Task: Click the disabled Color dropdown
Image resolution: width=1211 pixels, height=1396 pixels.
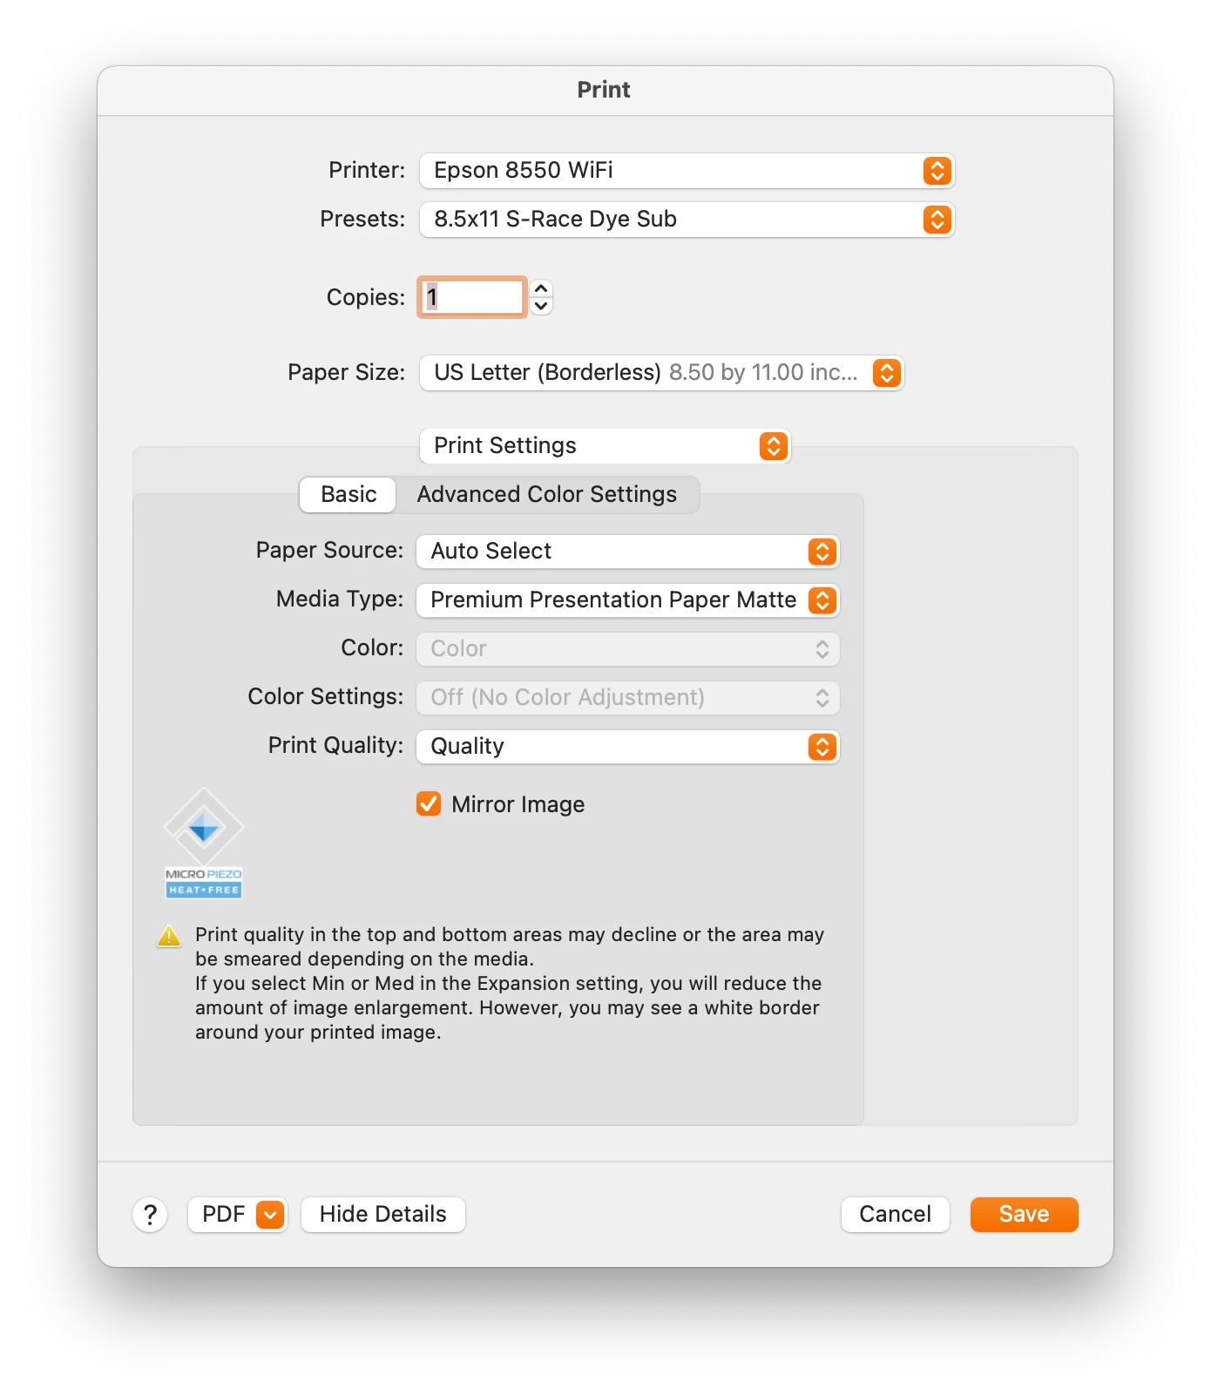Action: click(627, 649)
